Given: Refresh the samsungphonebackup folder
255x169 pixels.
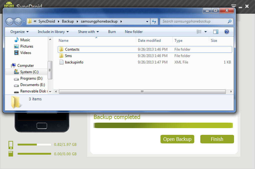Looking at the screenshot, I should point(154,21).
